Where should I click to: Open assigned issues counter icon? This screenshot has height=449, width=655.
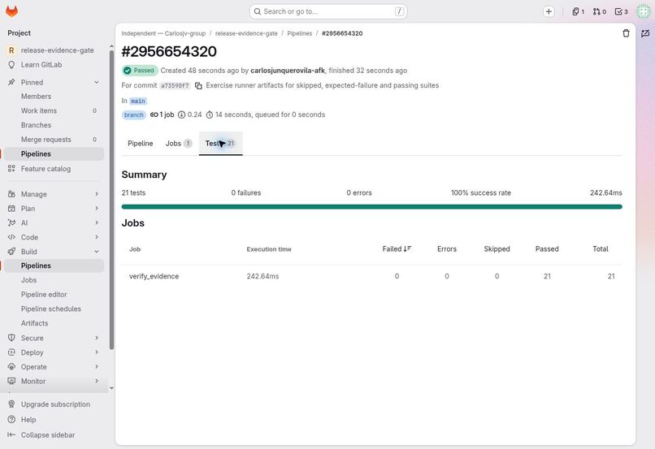point(578,11)
